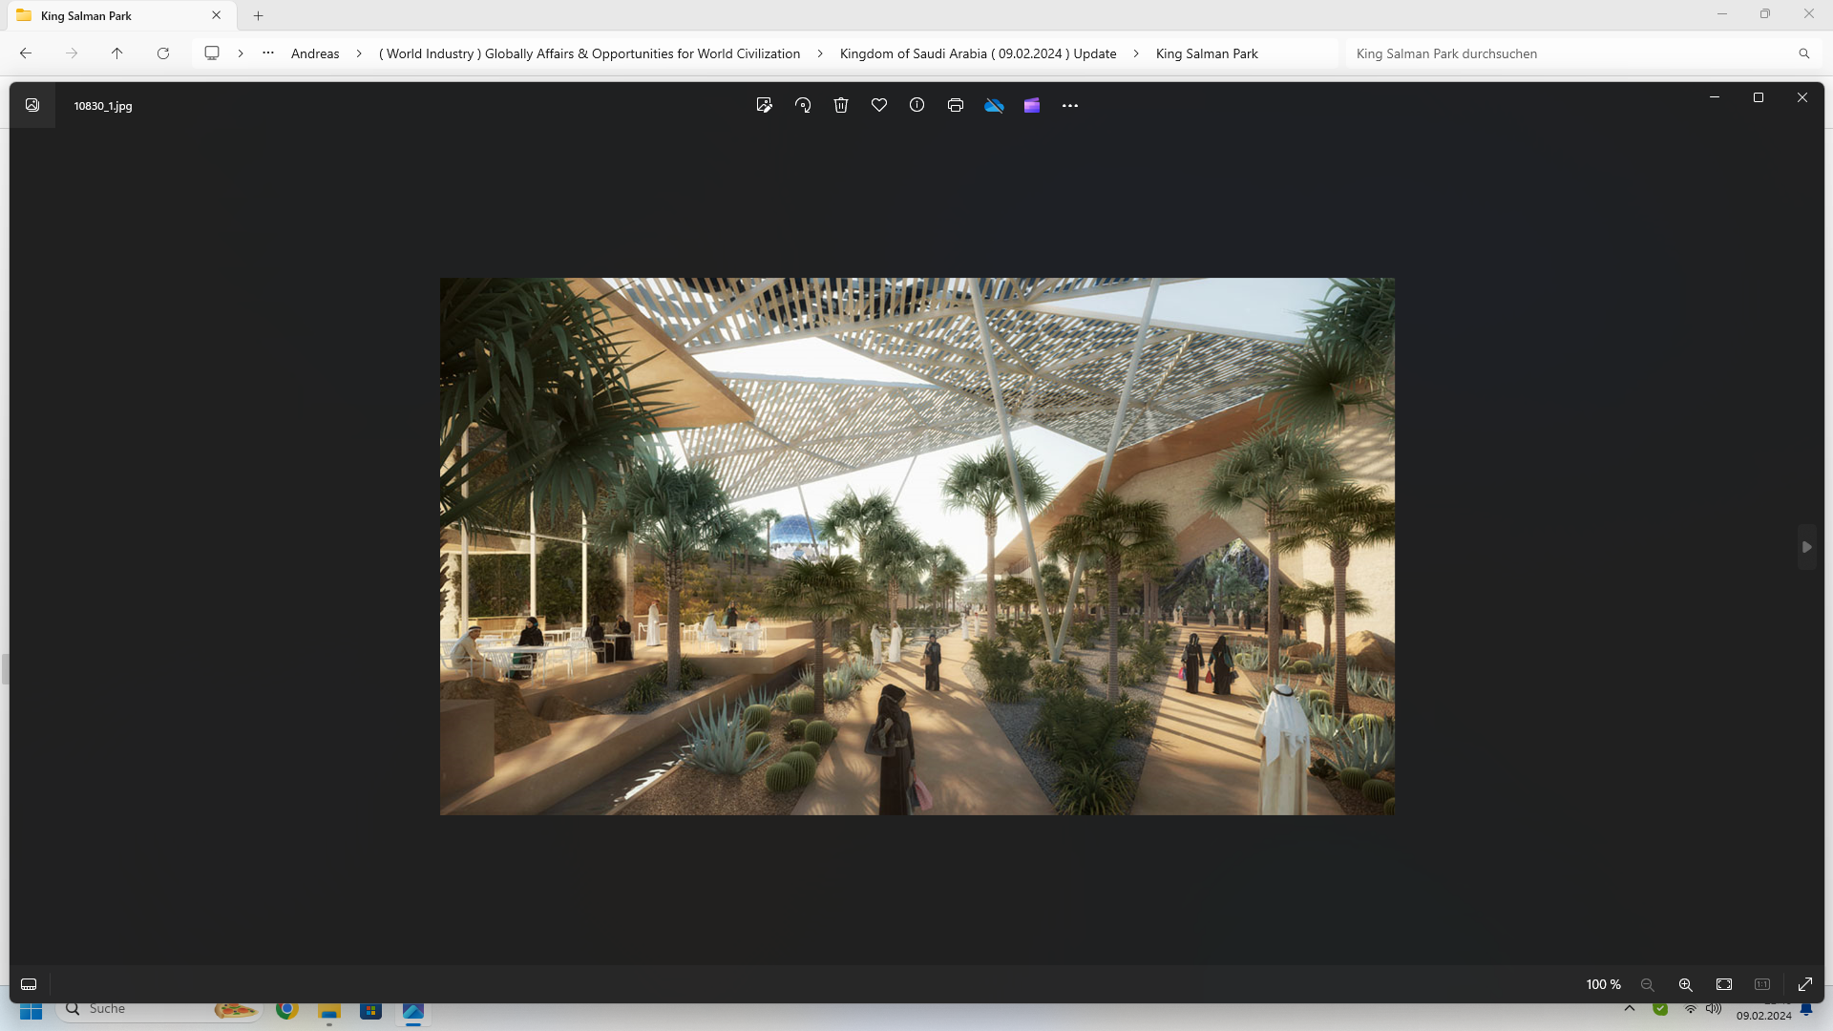This screenshot has height=1031, width=1833.
Task: Select the King Salman Park Explorer tab
Action: [119, 15]
